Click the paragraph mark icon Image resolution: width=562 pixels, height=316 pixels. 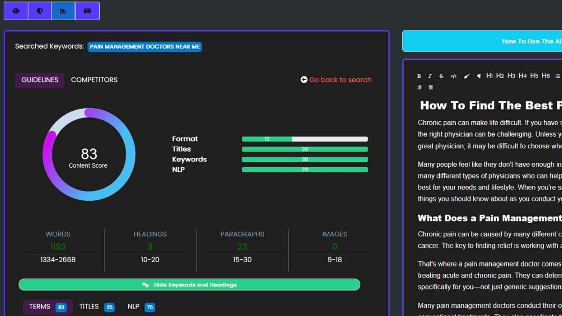tap(479, 76)
